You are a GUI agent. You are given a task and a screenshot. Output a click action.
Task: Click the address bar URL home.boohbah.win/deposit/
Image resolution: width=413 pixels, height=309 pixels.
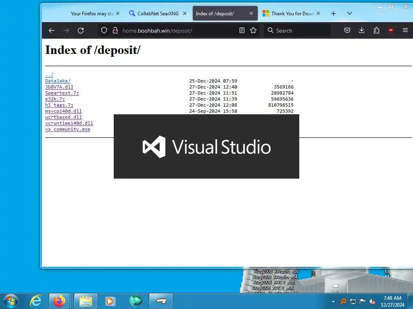coord(157,31)
